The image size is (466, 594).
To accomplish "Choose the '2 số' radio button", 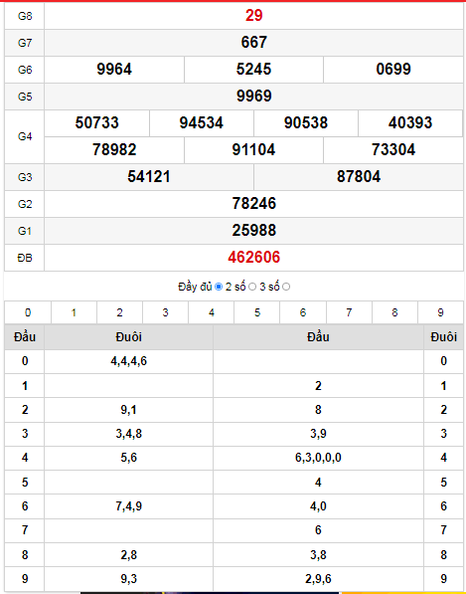I will coord(252,287).
